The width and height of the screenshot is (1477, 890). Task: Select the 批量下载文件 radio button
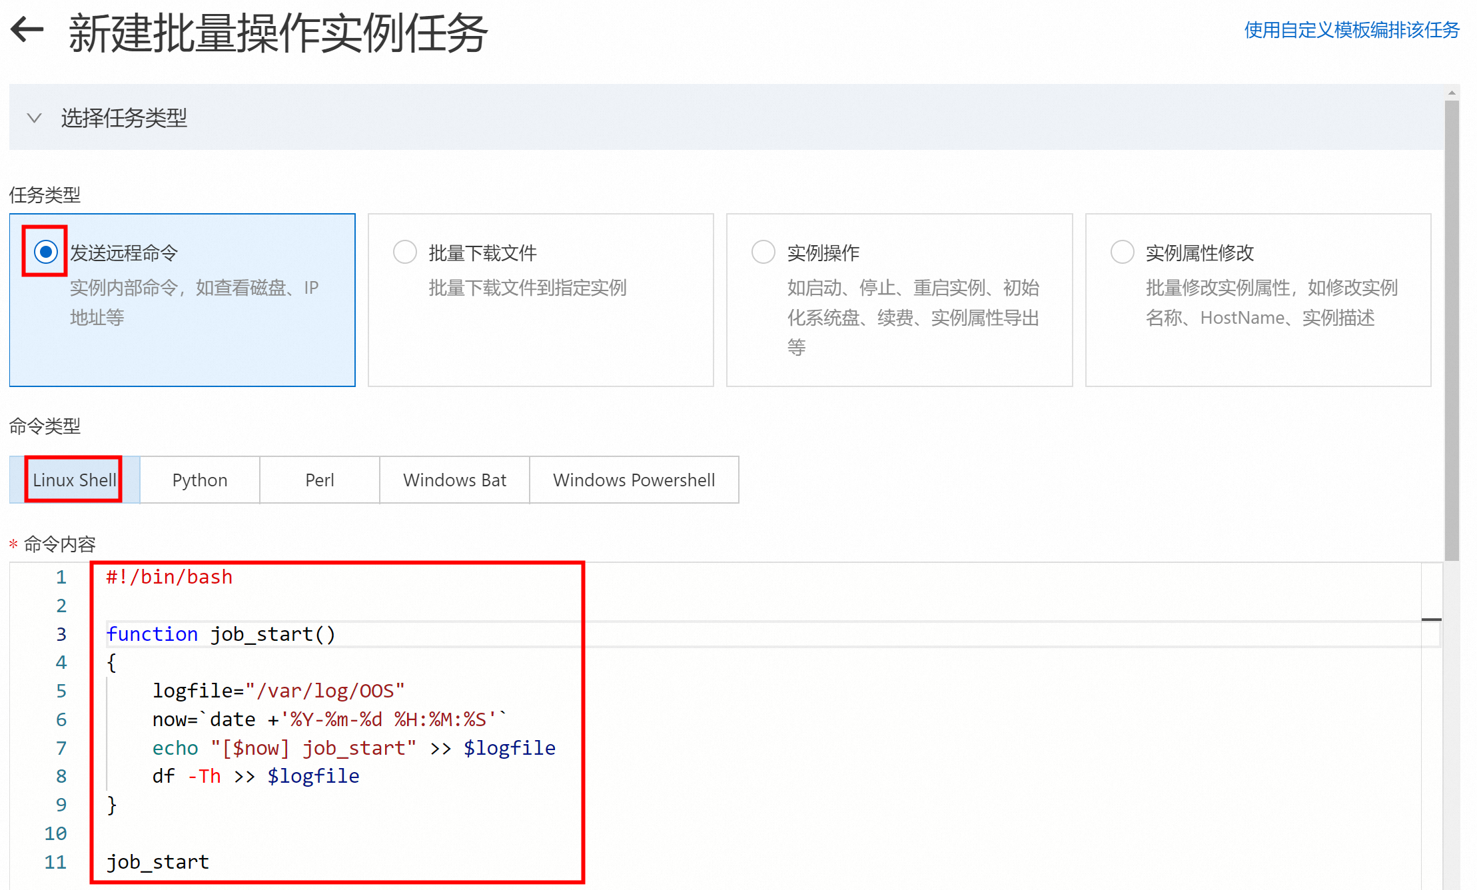pyautogui.click(x=404, y=252)
